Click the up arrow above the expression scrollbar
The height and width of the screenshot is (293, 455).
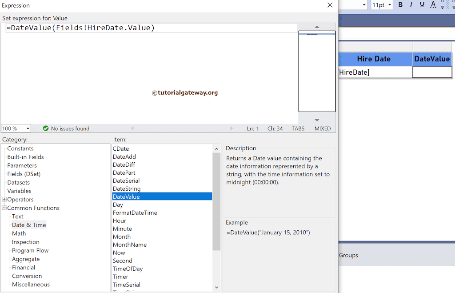coord(316,27)
